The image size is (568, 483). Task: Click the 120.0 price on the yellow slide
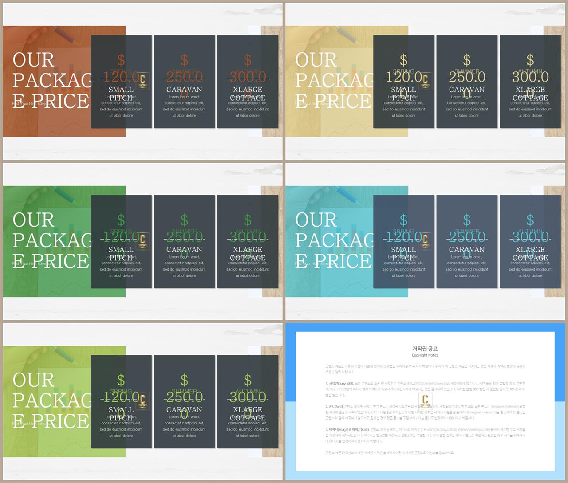coord(403,77)
